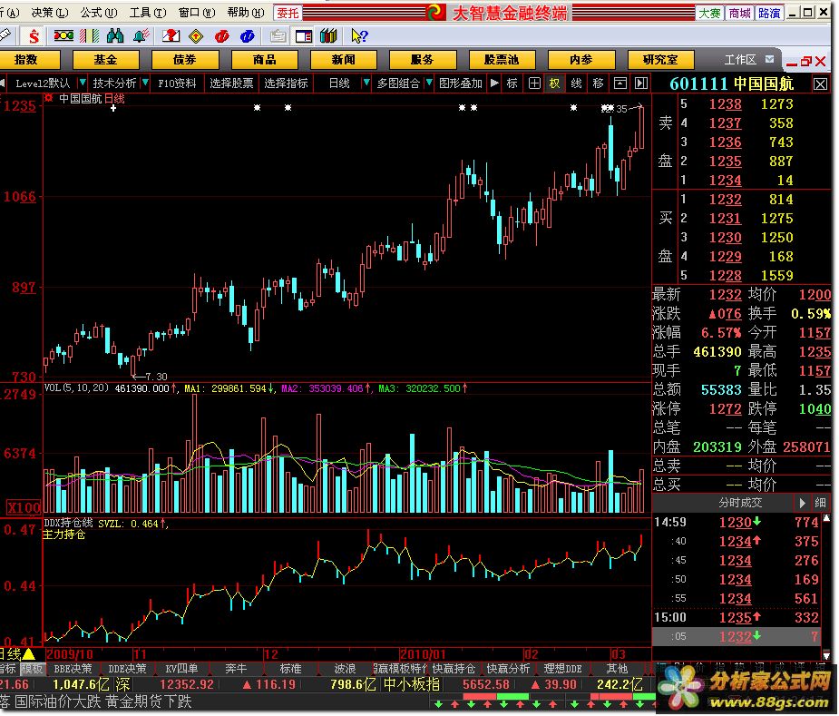Click the 选择股票 button
The image size is (839, 716).
click(231, 83)
